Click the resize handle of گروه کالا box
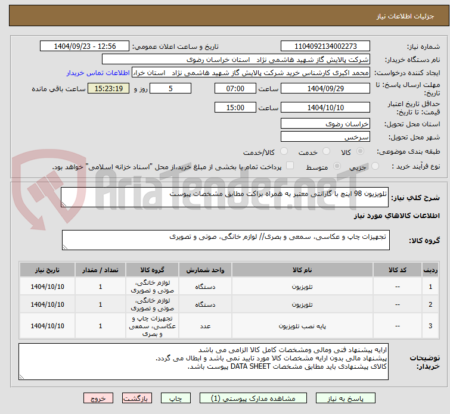Image resolution: width=450 pixels, height=414 pixels. pos(65,247)
